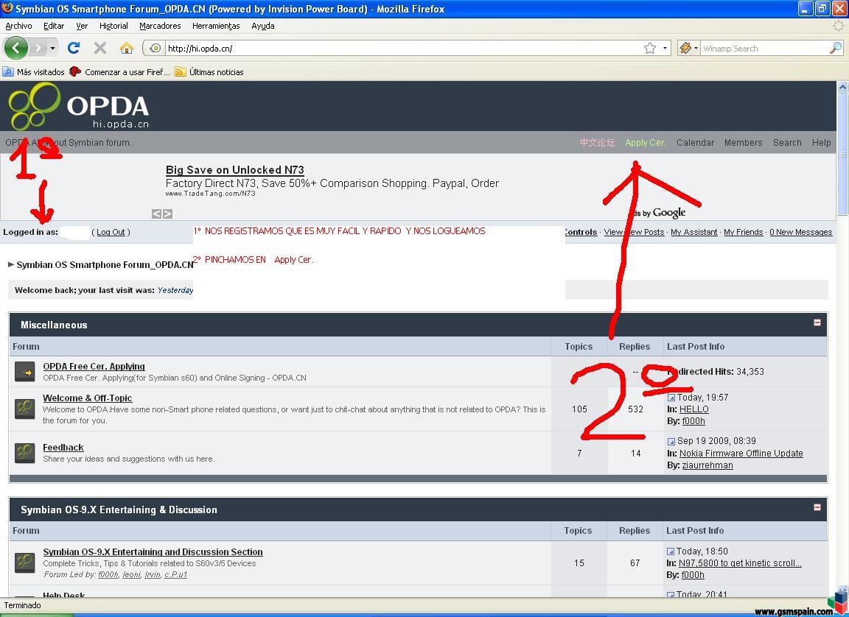The height and width of the screenshot is (617, 849).
Task: Click the Apply Cer. link
Action: (646, 143)
